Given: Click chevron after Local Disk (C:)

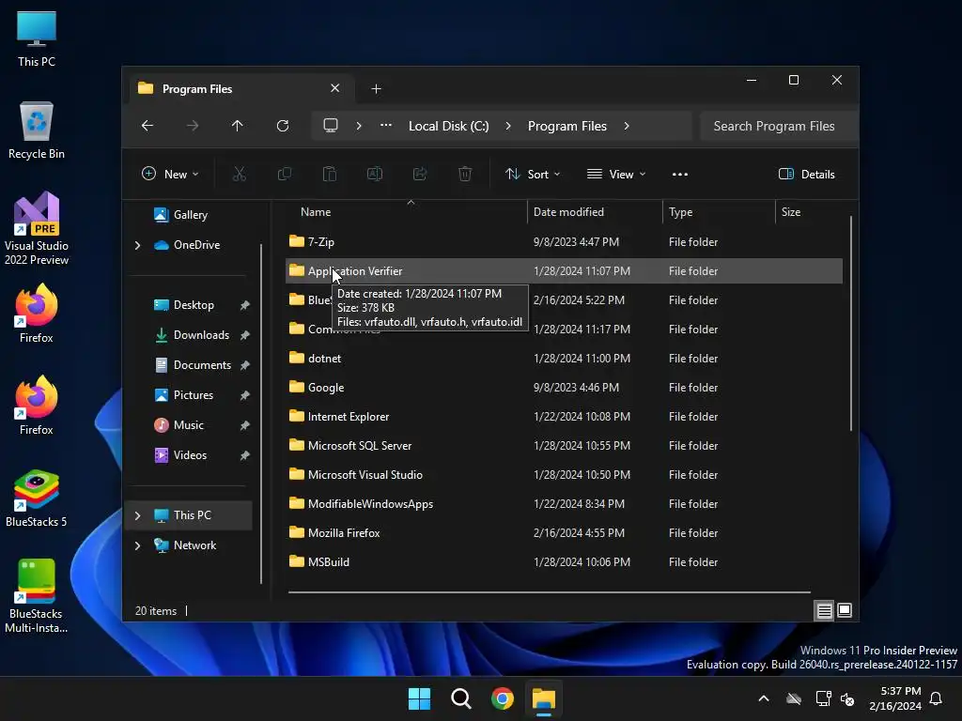Looking at the screenshot, I should [x=508, y=126].
